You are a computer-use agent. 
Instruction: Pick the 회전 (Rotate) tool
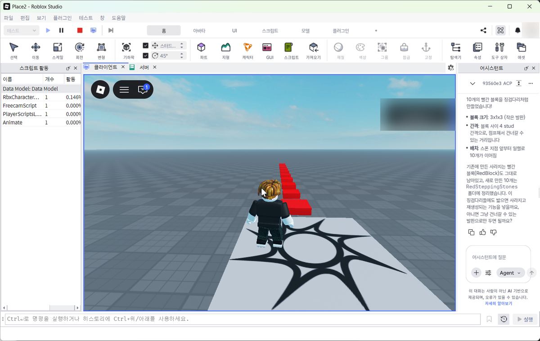coord(80,50)
